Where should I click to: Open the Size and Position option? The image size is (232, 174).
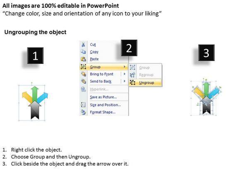105,105
